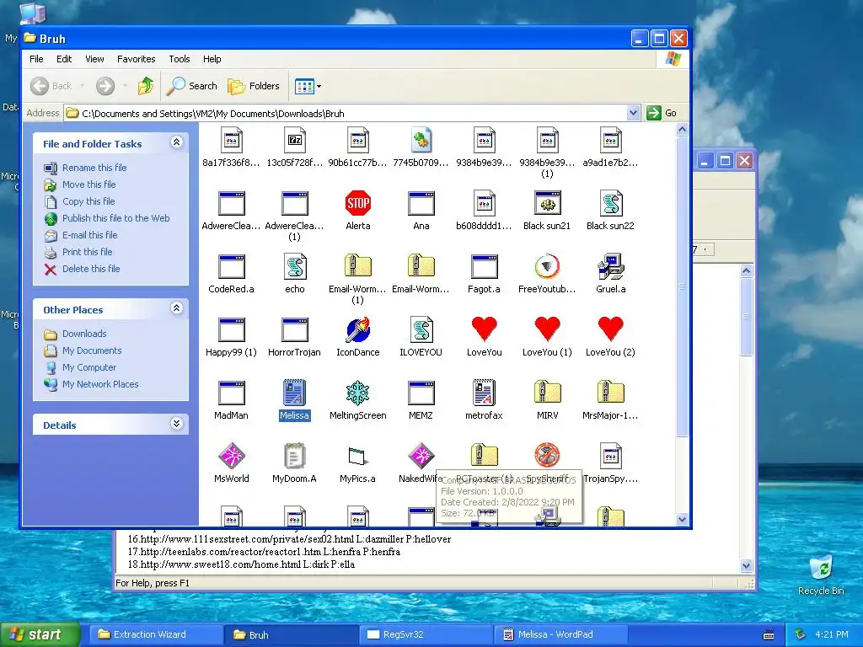Select the MsWorld file icon
The image size is (863, 647).
[x=231, y=457]
